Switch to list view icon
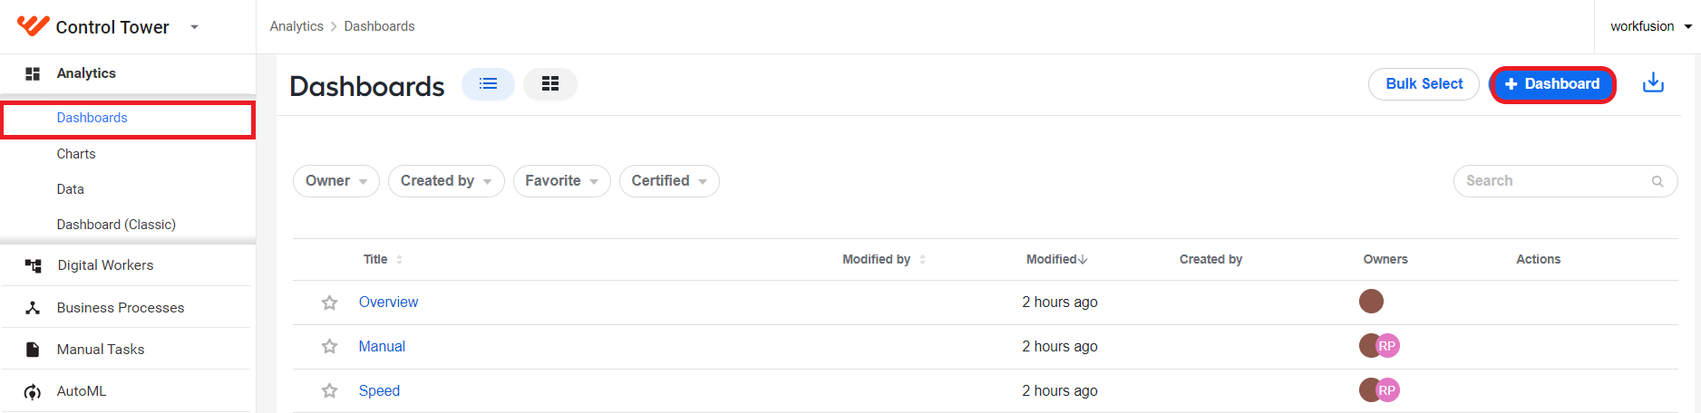The width and height of the screenshot is (1701, 413). click(x=488, y=84)
